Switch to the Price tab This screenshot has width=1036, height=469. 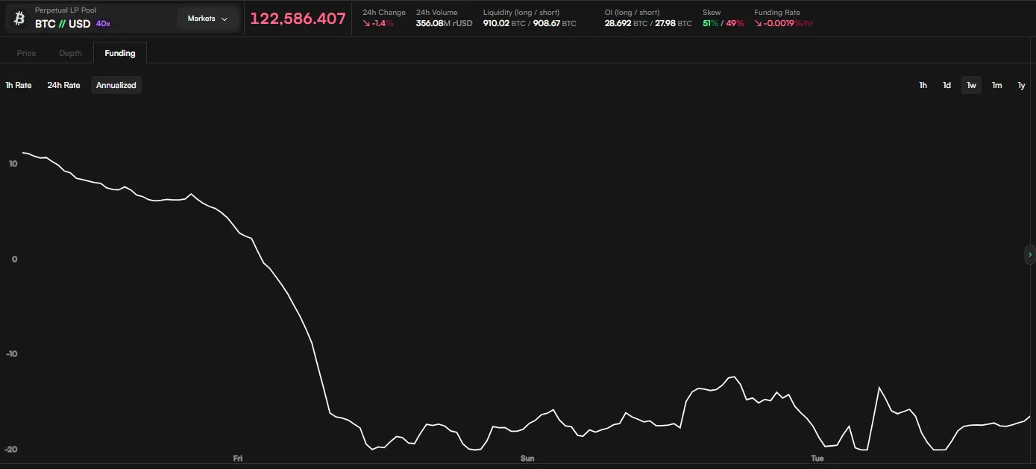[x=27, y=54]
